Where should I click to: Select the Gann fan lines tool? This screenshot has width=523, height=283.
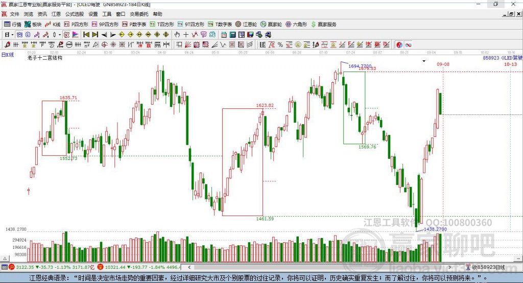[x=188, y=44]
